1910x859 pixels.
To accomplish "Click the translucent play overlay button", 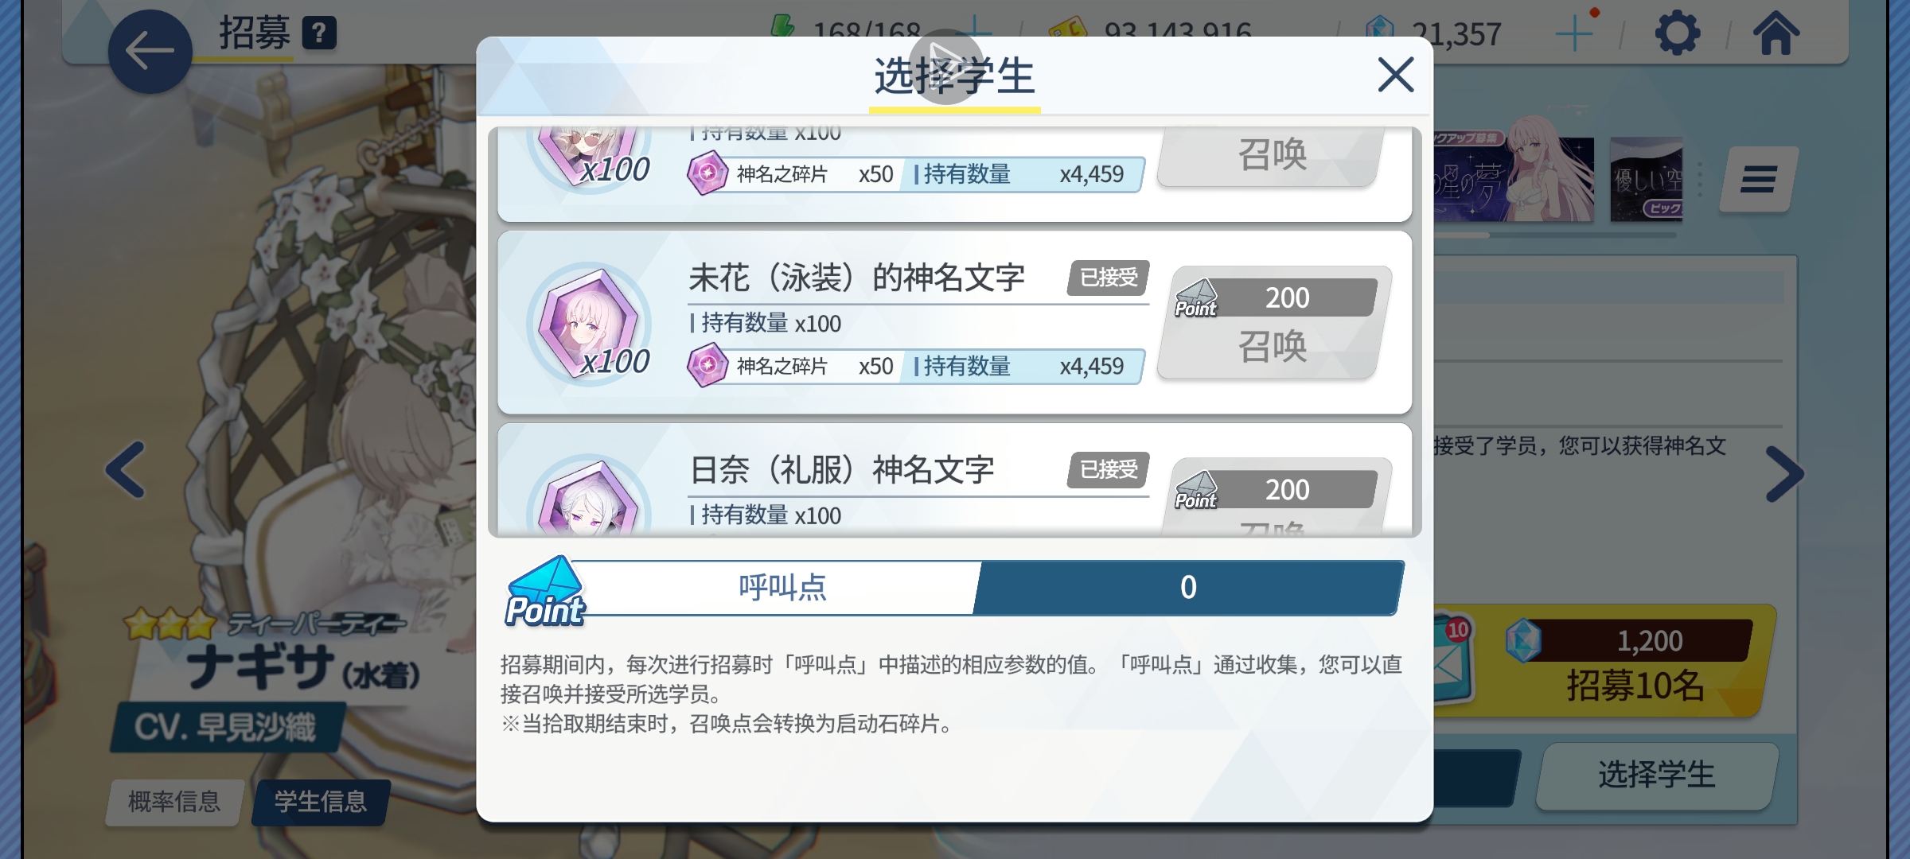I will pyautogui.click(x=946, y=67).
